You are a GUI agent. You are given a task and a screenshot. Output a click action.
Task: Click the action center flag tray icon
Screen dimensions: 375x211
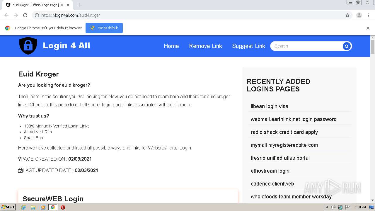coord(347,207)
